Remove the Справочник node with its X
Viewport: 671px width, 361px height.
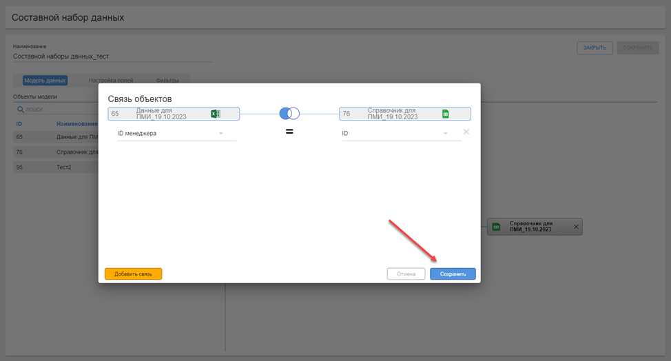coord(577,227)
